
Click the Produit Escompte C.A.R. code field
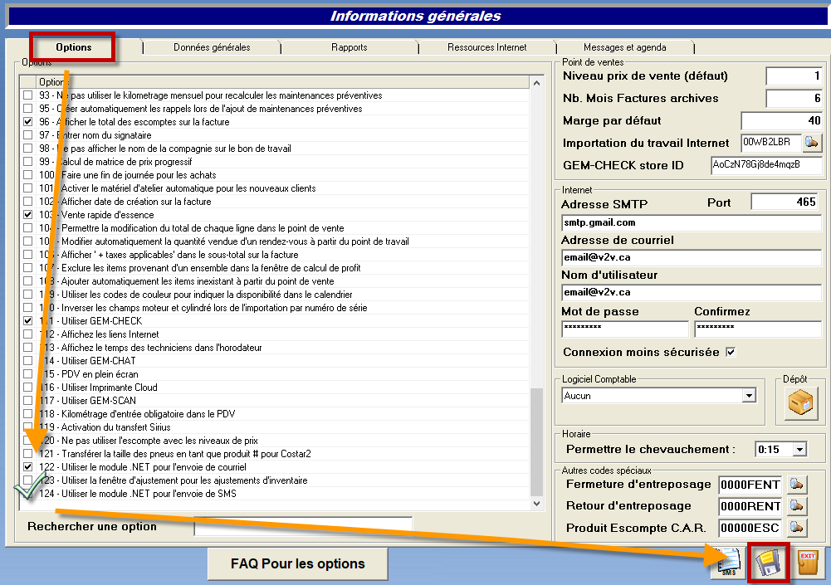click(x=750, y=528)
